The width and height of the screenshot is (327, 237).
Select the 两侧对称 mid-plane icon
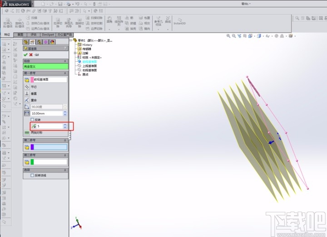(27, 132)
